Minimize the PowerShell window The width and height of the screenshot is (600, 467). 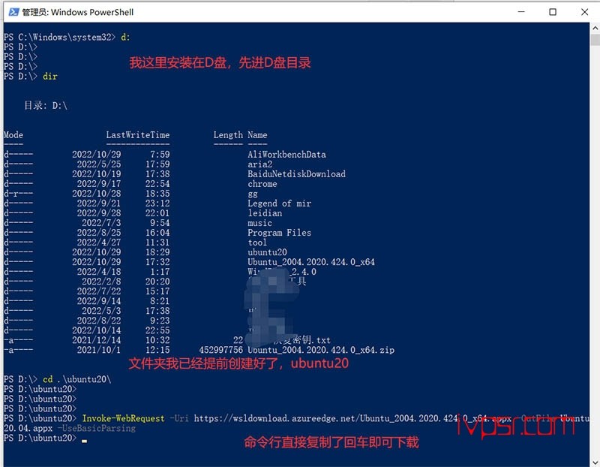pos(521,12)
